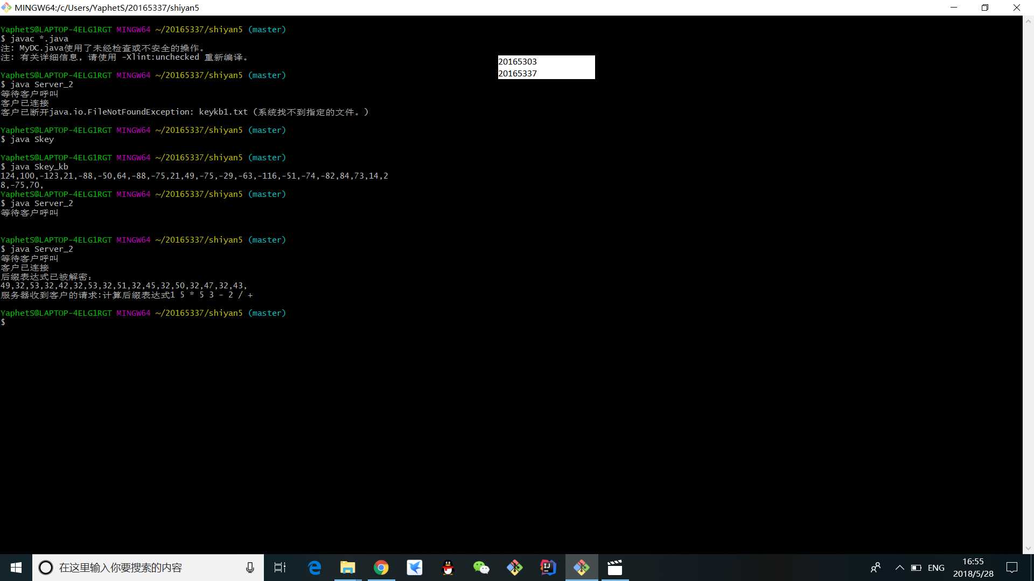This screenshot has width=1034, height=581.
Task: Minimize the MINGW64 terminal window
Action: (x=954, y=8)
